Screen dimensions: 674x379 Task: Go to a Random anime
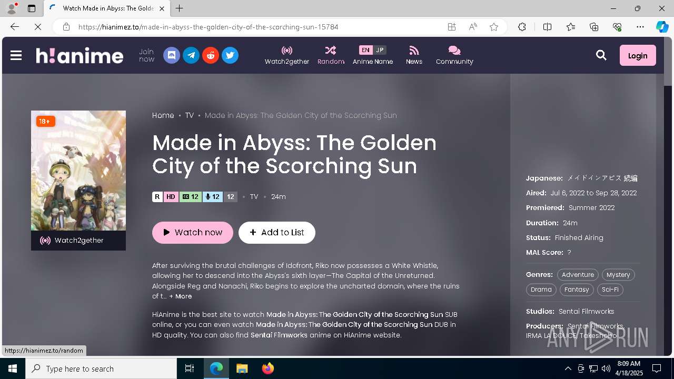(331, 55)
